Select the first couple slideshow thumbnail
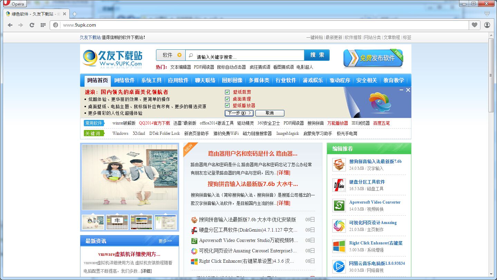Image resolution: width=497 pixels, height=280 pixels. [93, 222]
